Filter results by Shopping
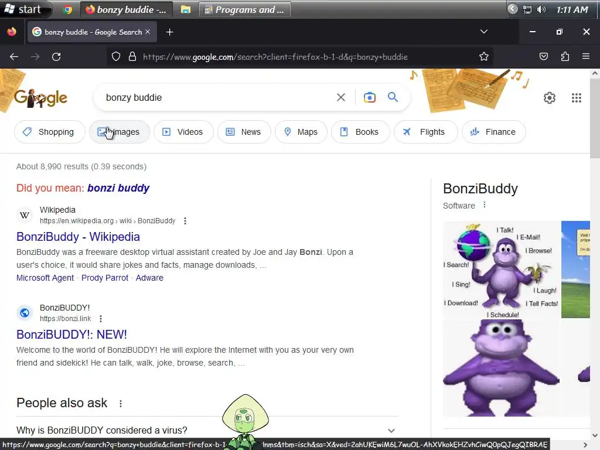The image size is (600, 450). [49, 132]
